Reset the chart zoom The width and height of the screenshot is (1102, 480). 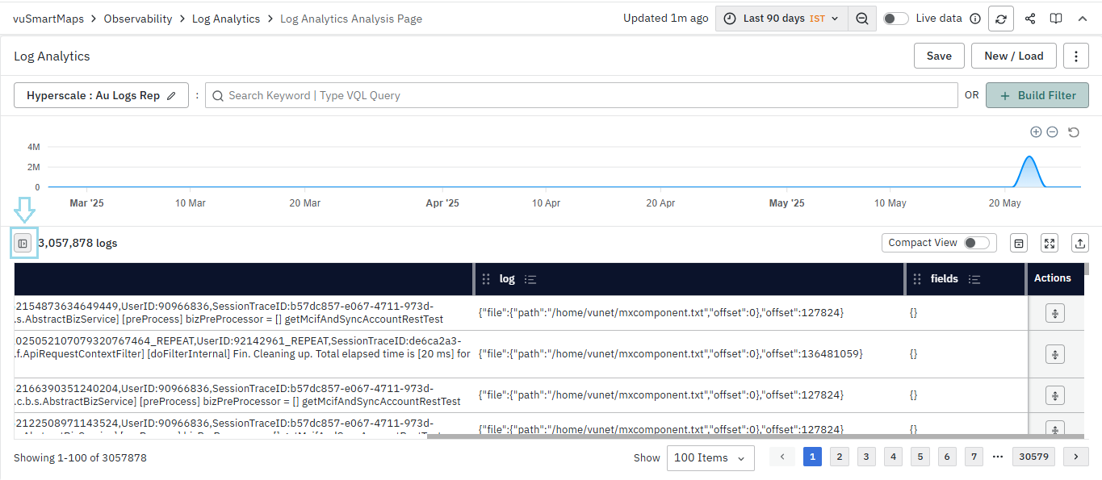coord(1074,132)
